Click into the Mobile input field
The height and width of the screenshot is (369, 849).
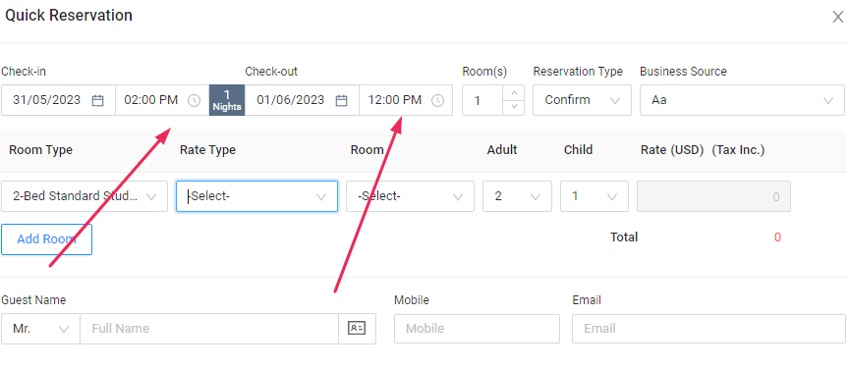click(477, 329)
